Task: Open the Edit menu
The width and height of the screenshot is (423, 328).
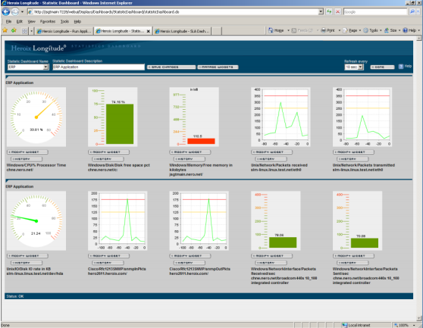Action: coord(20,21)
